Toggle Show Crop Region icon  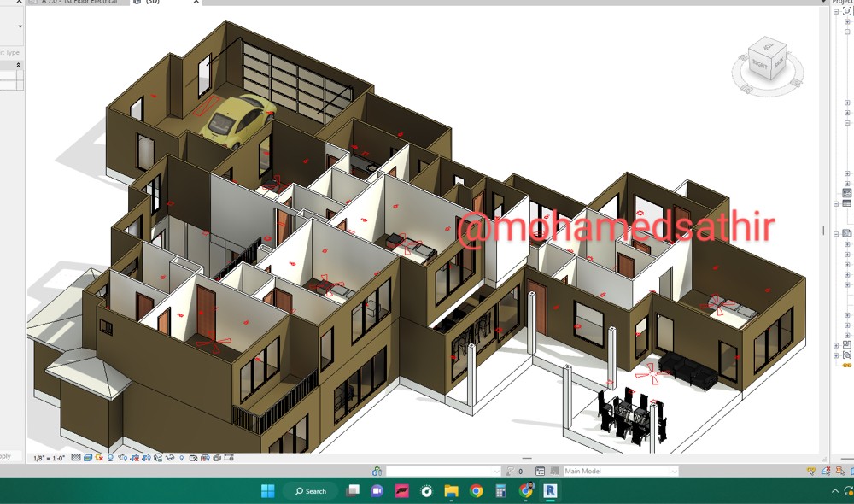pyautogui.click(x=147, y=458)
